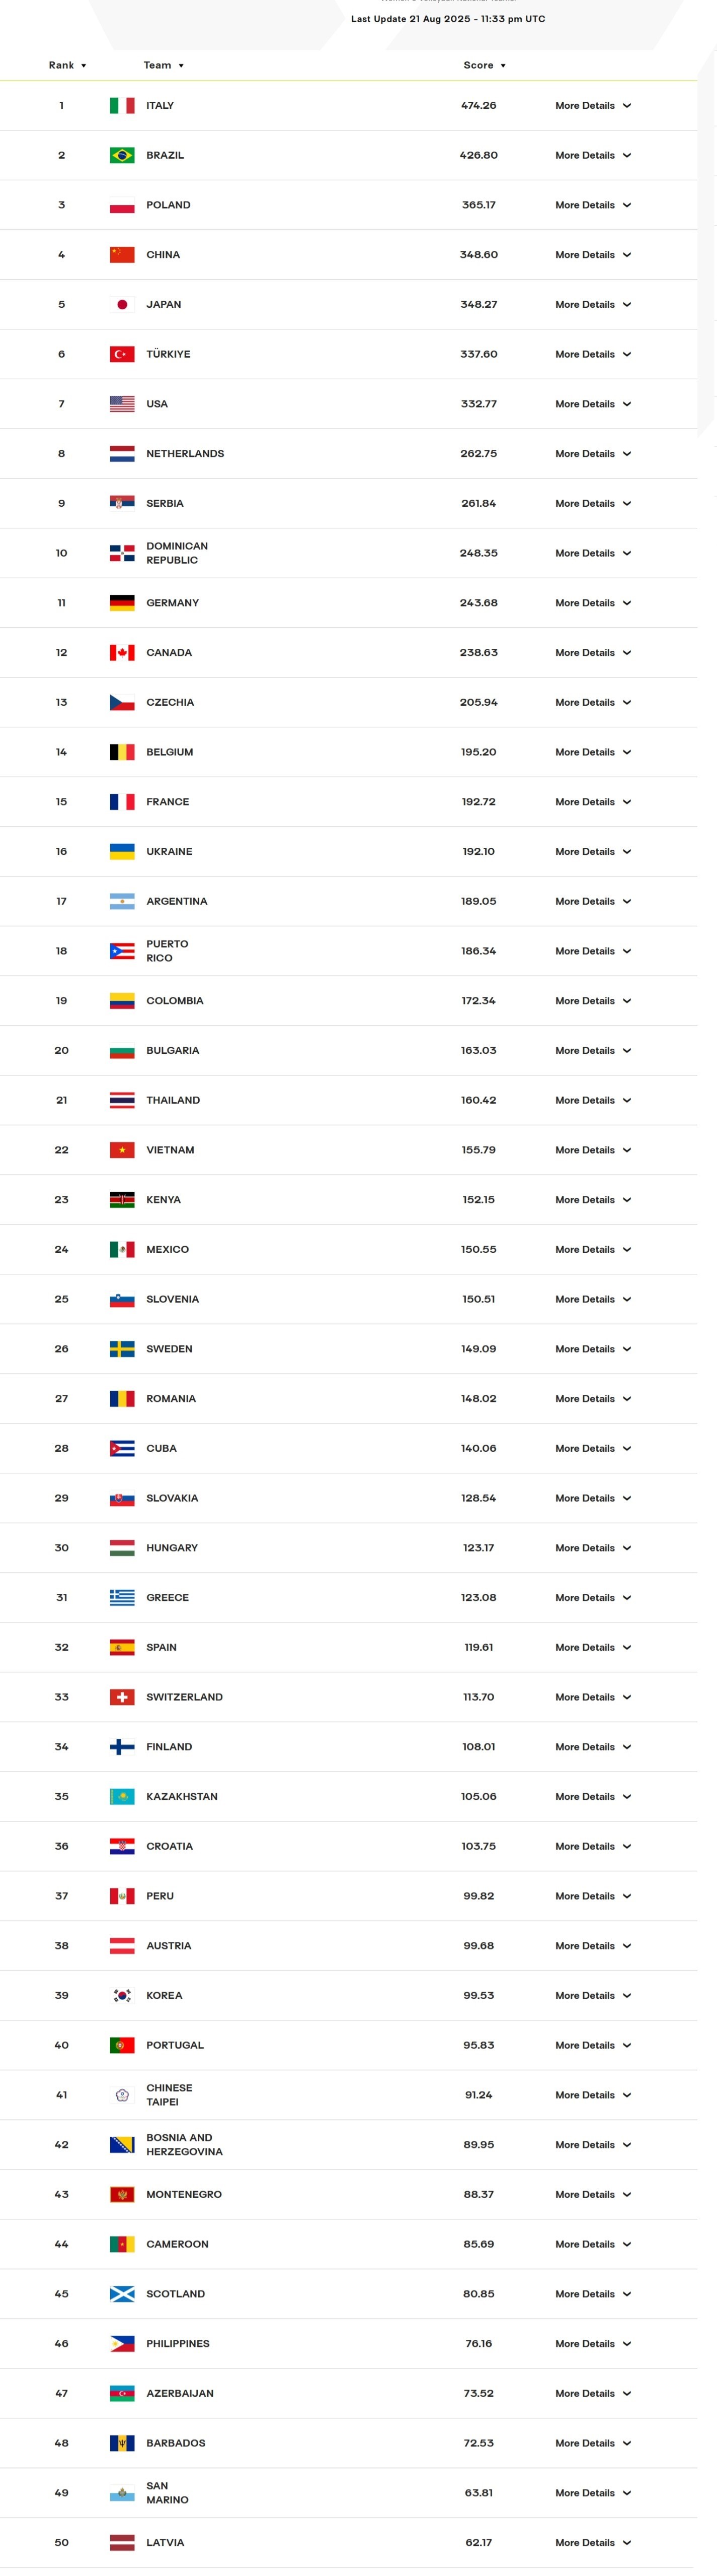Expand More Details chevron for Latvia
Screen dimensions: 717x2576
click(627, 2542)
